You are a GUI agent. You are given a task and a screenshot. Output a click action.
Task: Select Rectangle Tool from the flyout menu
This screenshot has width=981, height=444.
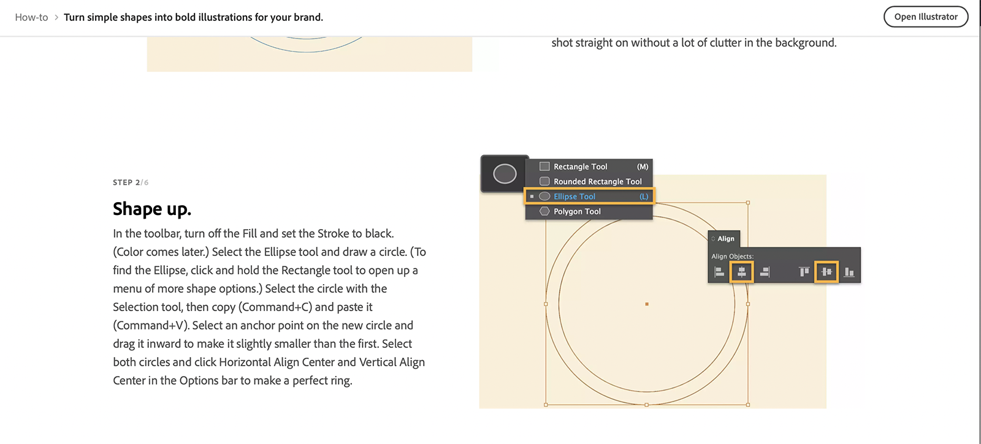(x=580, y=167)
